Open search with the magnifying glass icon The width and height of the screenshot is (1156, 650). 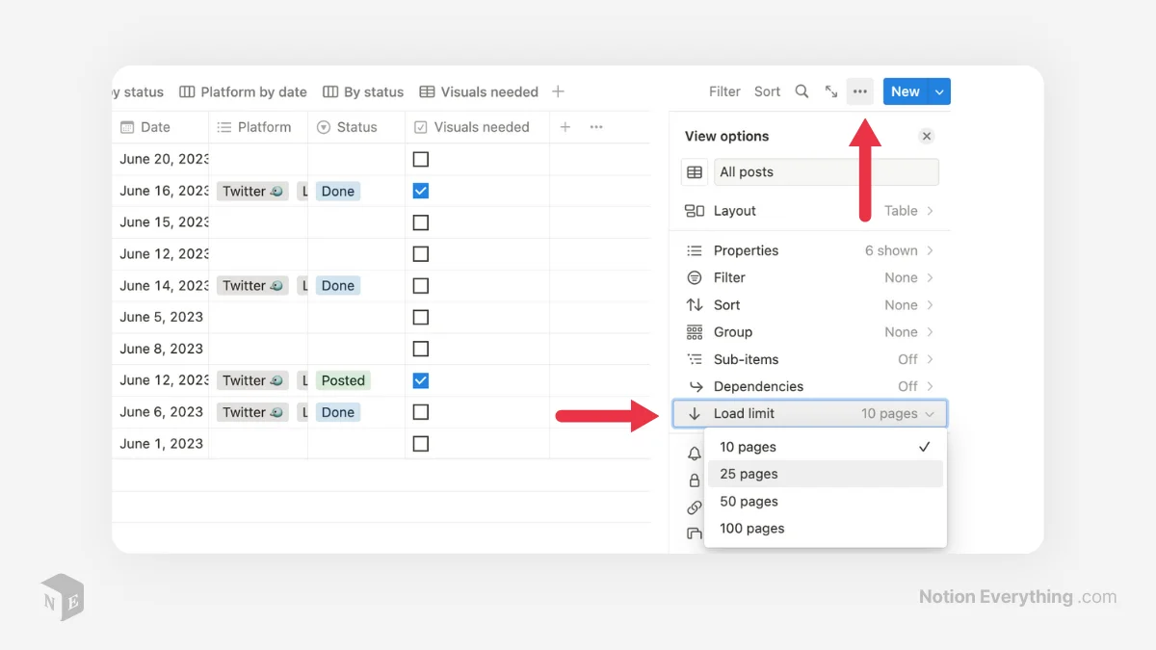[x=801, y=91]
